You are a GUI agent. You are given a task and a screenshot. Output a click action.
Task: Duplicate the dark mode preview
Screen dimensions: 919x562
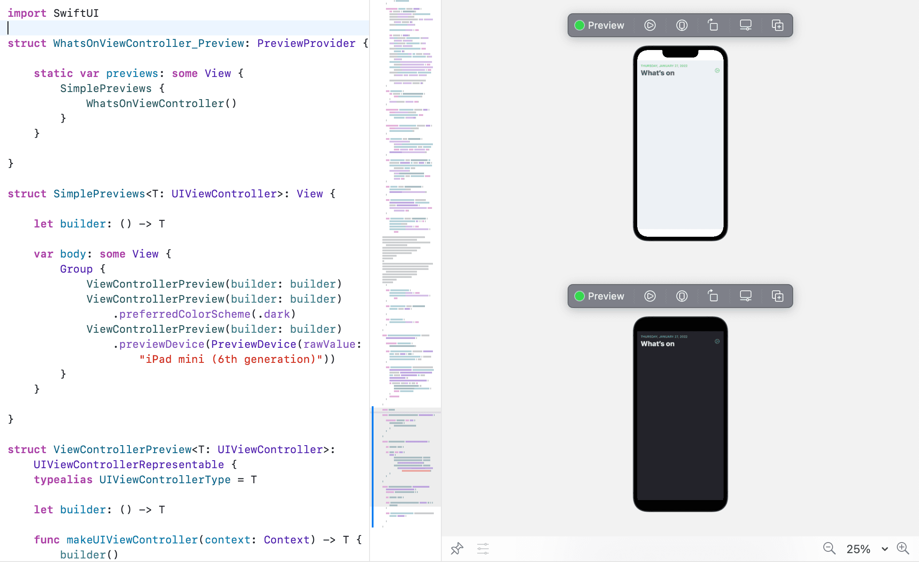[x=778, y=296]
